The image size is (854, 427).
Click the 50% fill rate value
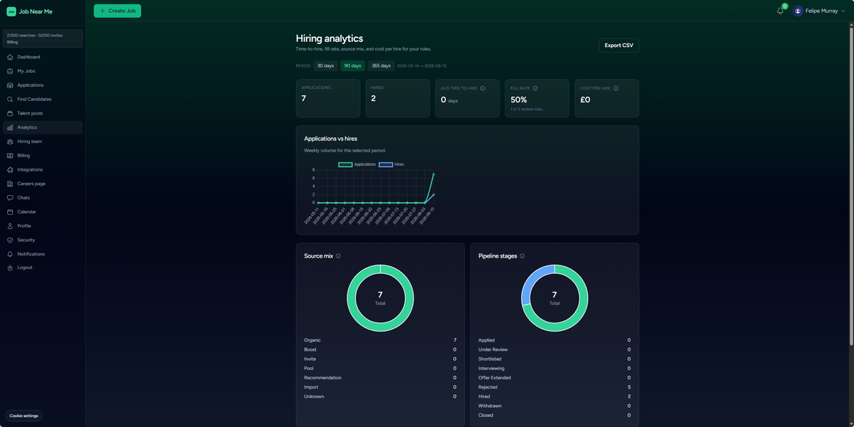[519, 100]
